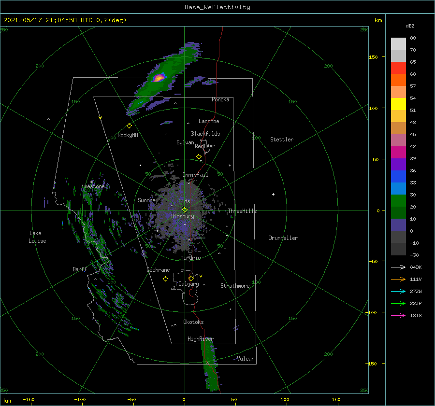Click the Ponoka city label
435x406 pixels.
pos(220,99)
